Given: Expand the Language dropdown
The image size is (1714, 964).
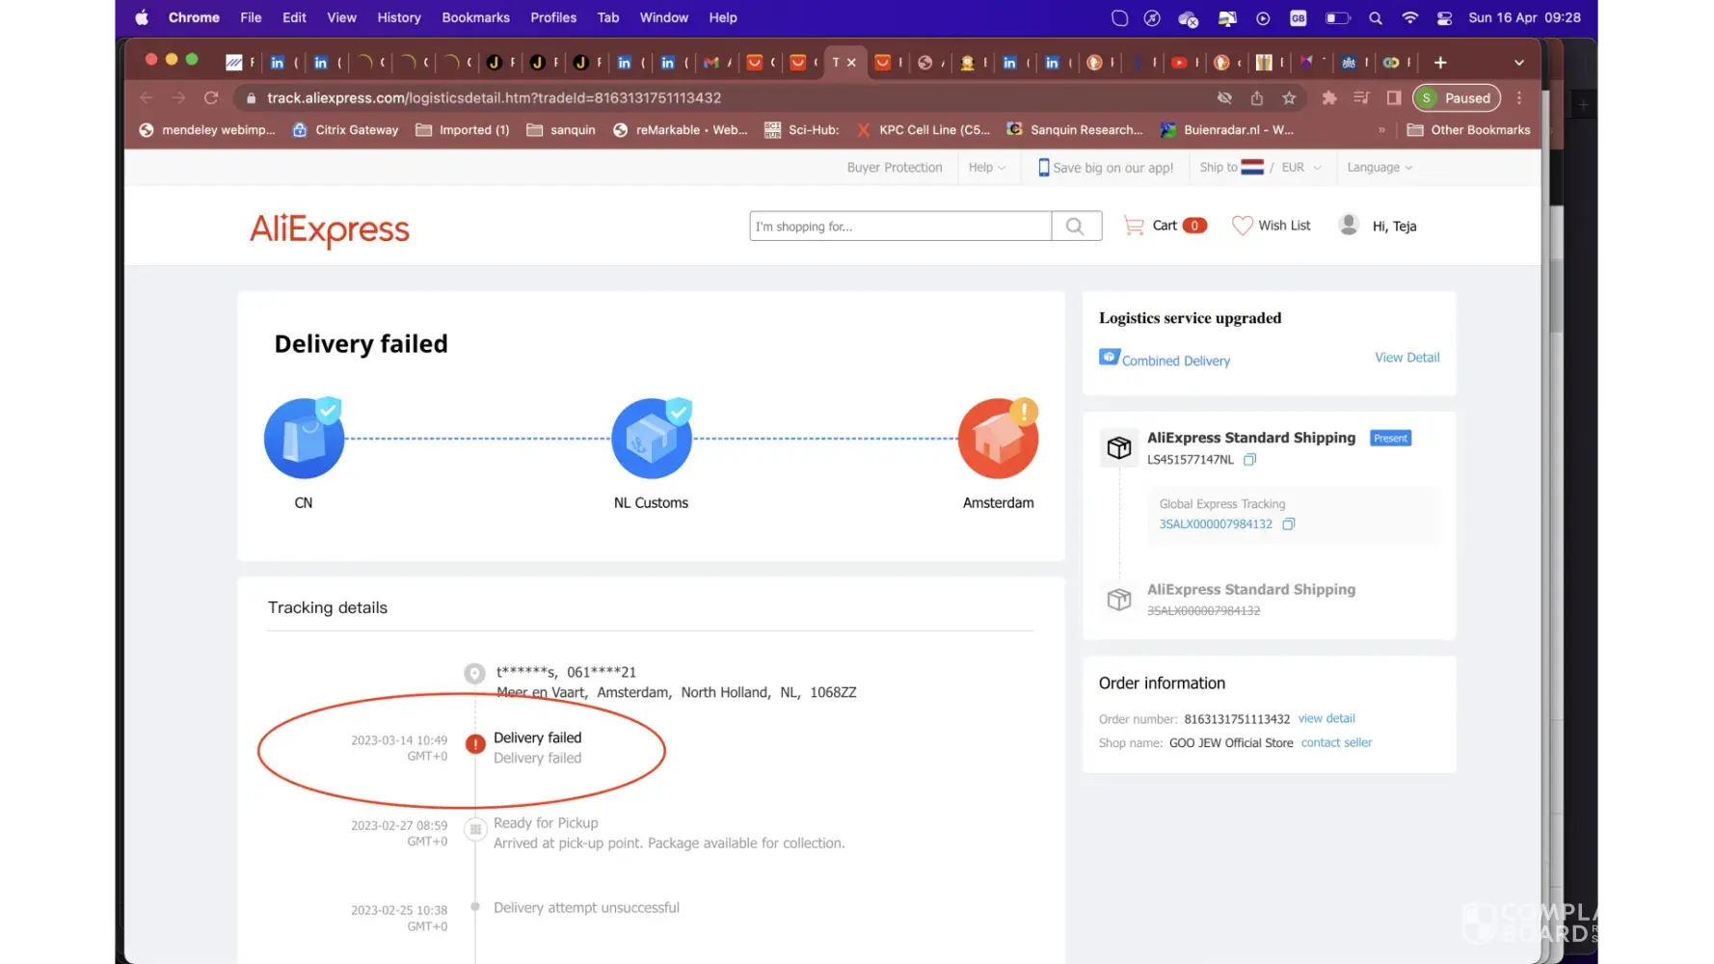Looking at the screenshot, I should click(1379, 168).
